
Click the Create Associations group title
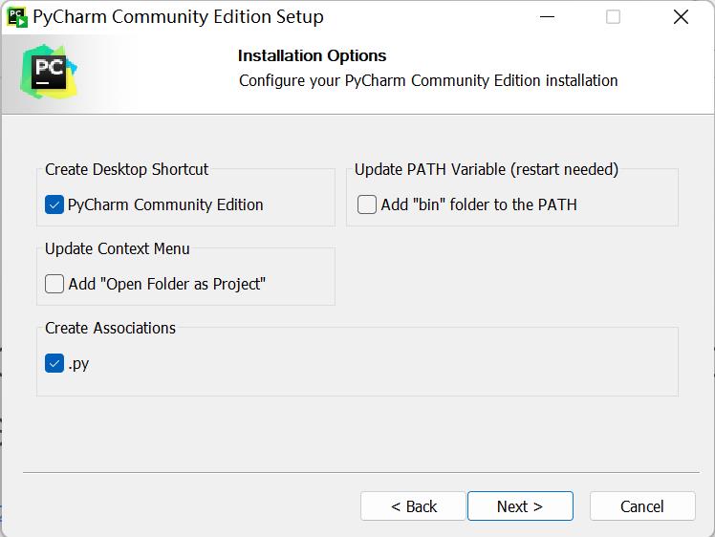click(x=110, y=328)
